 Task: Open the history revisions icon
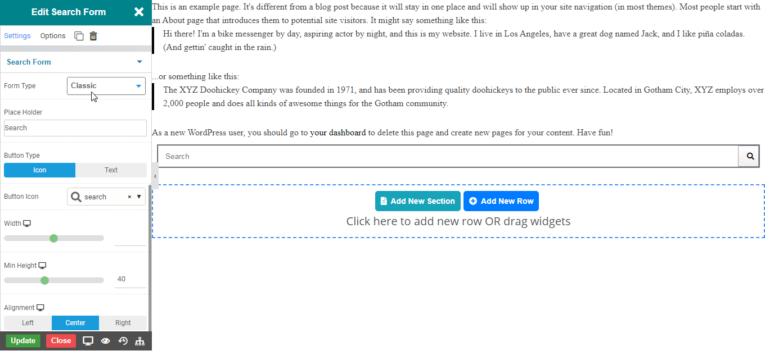(x=123, y=341)
